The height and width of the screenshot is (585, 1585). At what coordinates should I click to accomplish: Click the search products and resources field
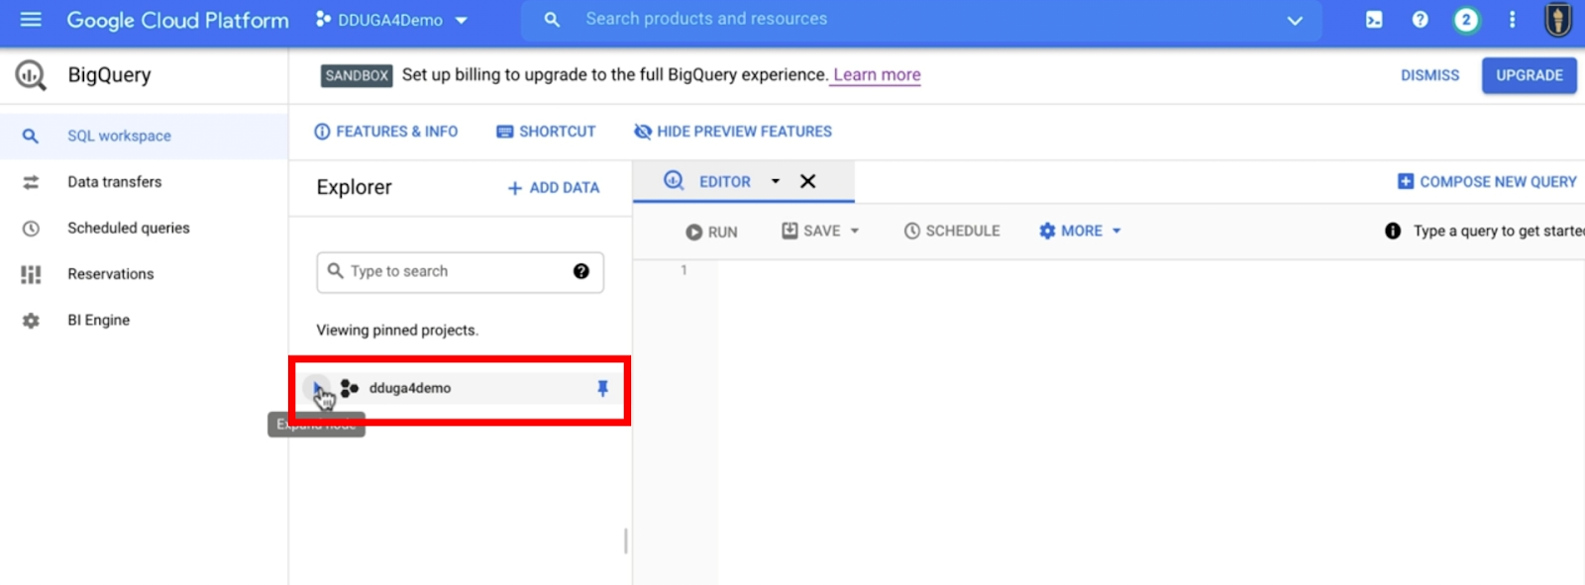coord(921,20)
